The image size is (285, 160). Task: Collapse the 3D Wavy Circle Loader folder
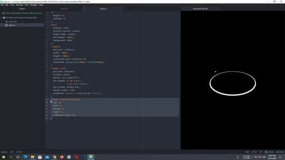click(x=2, y=18)
